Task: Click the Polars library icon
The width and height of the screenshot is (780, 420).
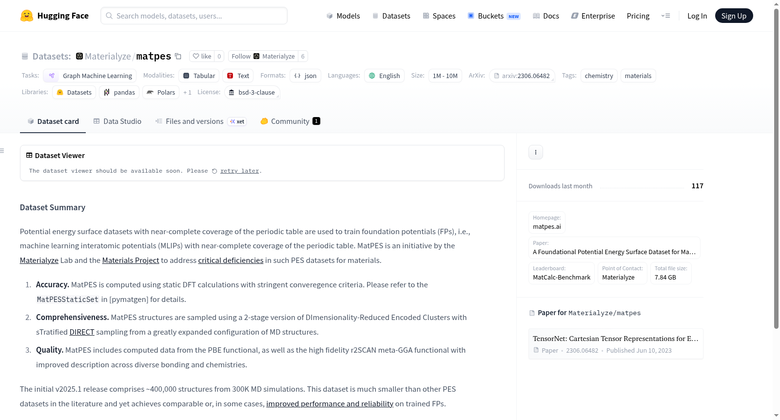Action: coord(150,92)
